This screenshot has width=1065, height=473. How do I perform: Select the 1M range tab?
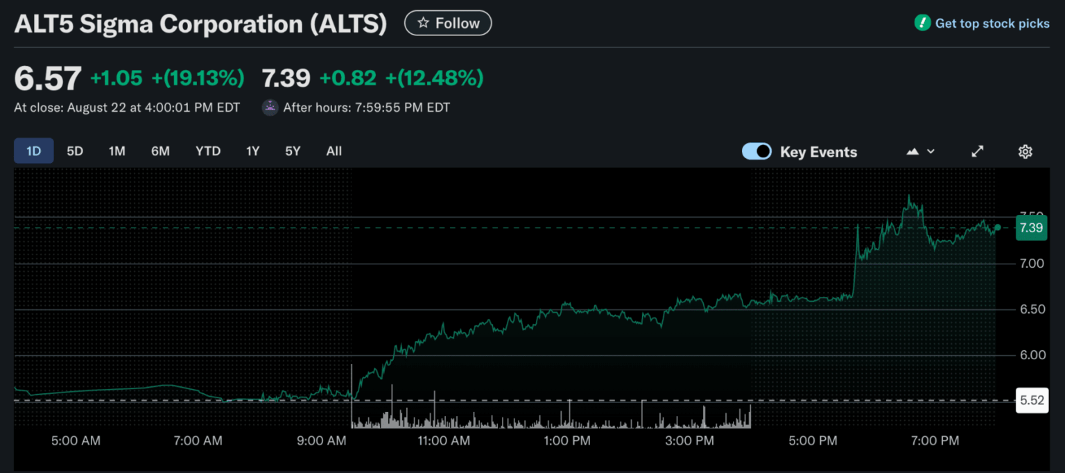tap(117, 151)
